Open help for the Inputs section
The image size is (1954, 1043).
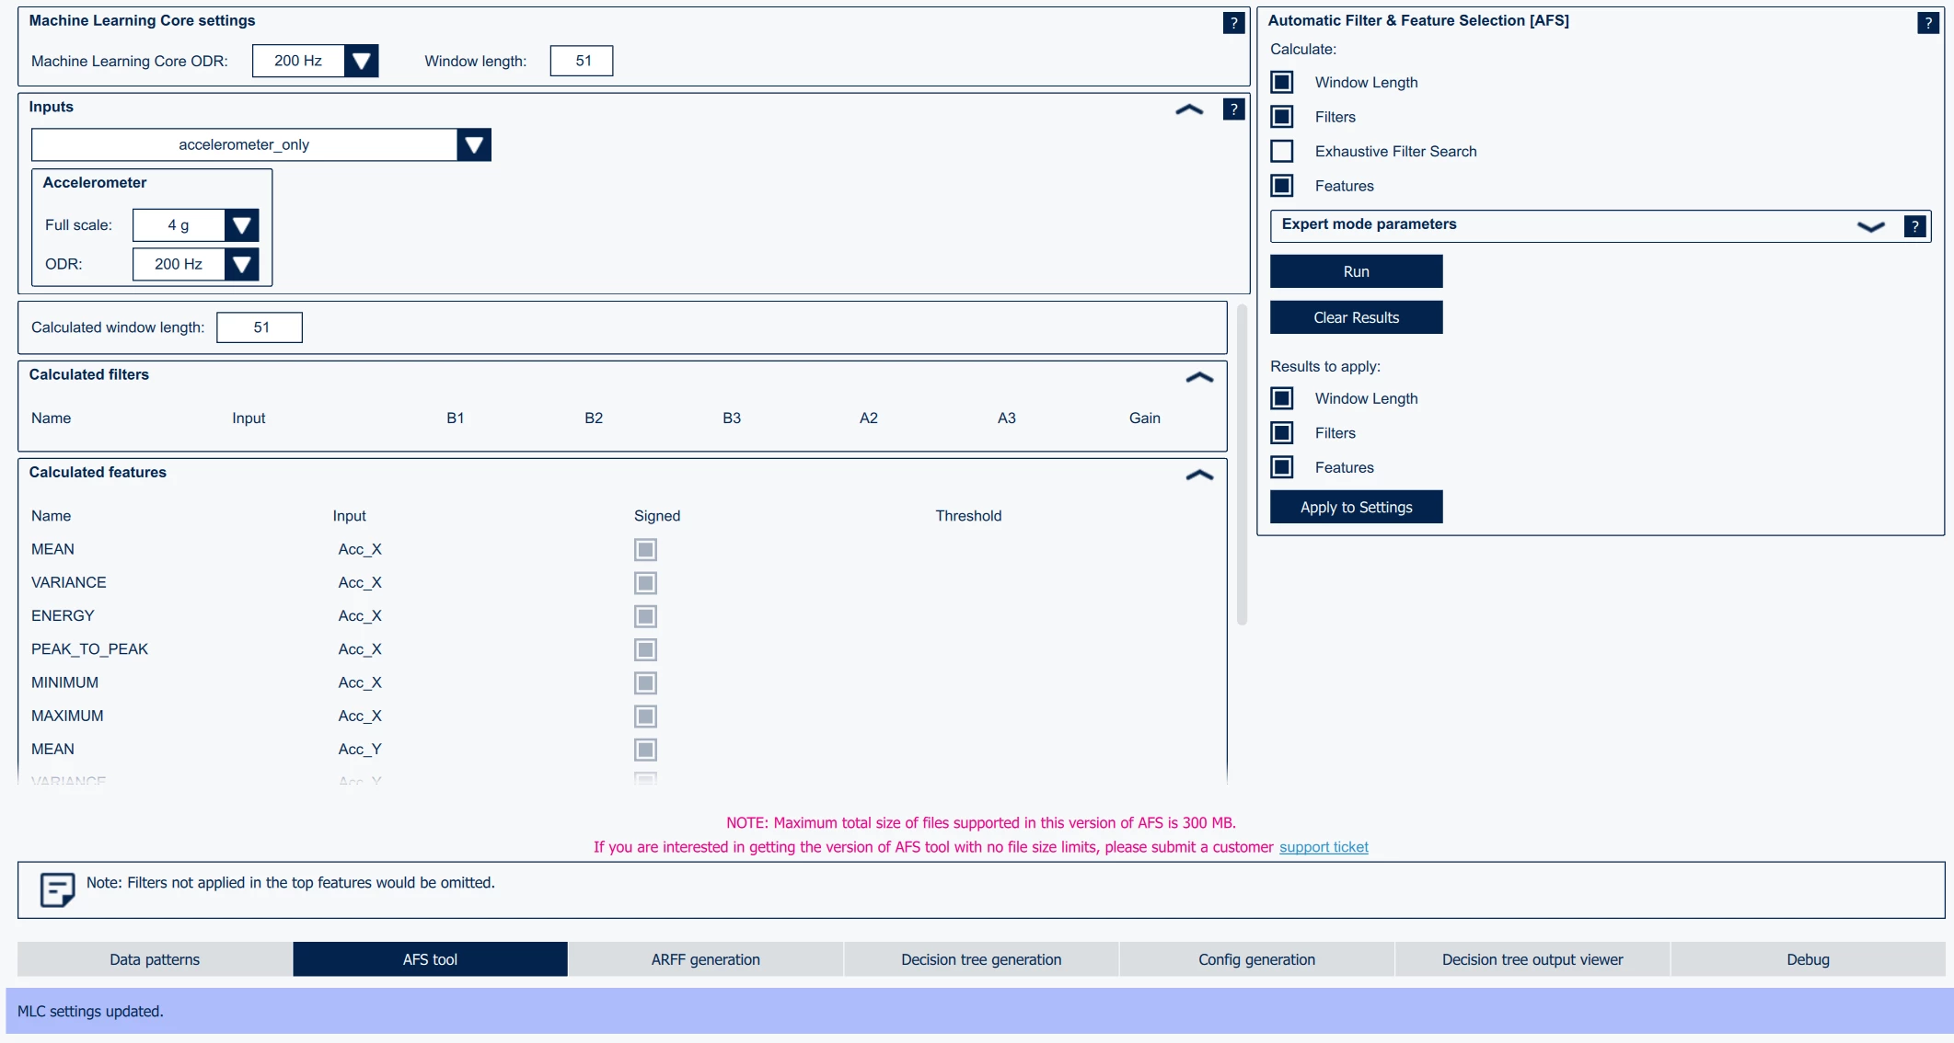point(1233,109)
